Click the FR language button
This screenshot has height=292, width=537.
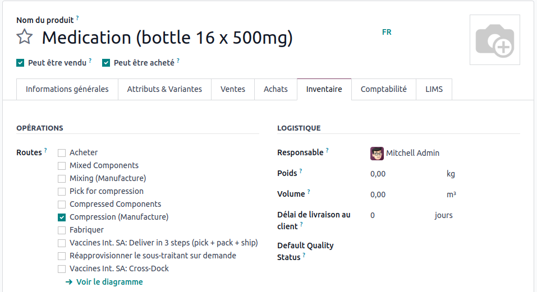[387, 32]
